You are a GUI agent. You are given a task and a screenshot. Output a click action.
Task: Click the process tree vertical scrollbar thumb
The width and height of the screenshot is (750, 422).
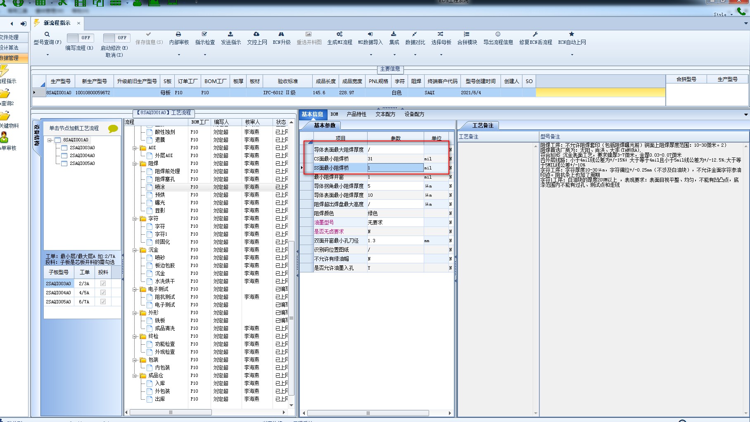pyautogui.click(x=291, y=318)
